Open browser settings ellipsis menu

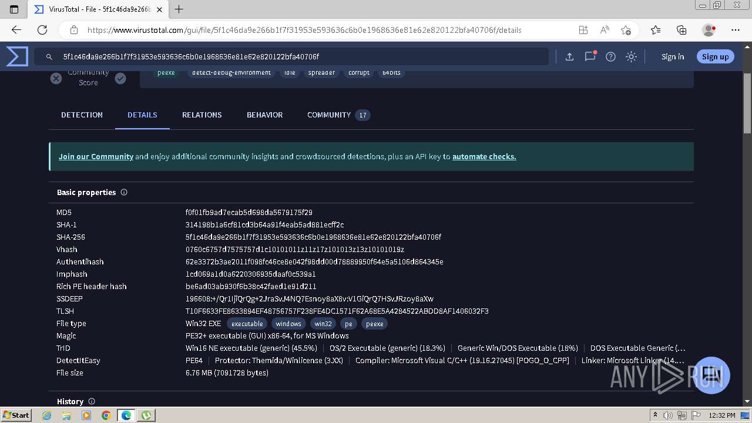[735, 30]
